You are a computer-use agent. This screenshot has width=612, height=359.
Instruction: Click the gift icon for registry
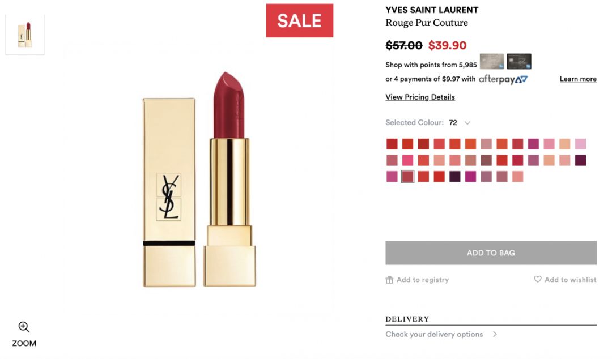coord(389,280)
